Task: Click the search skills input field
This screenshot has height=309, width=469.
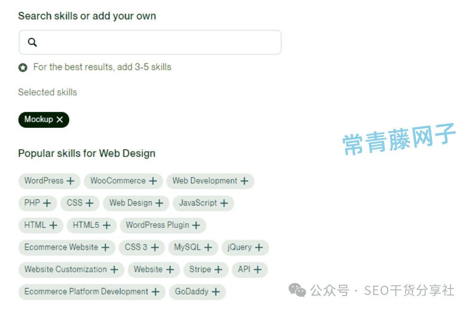Action: point(150,42)
